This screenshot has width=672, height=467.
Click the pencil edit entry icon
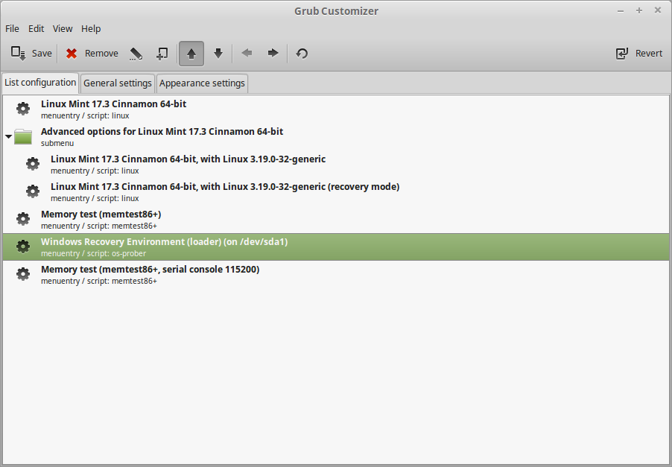click(136, 54)
